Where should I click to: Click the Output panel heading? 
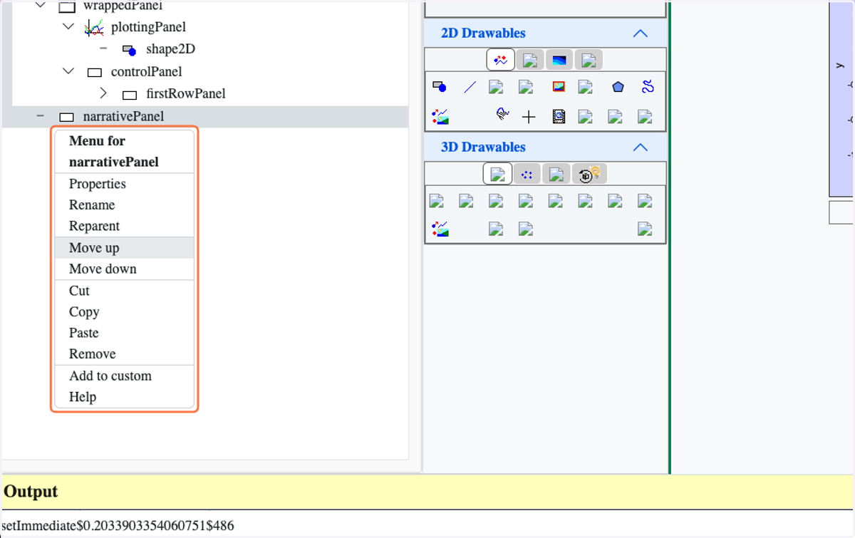pyautogui.click(x=31, y=492)
